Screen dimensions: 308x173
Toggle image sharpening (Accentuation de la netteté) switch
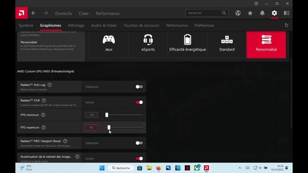coord(139,159)
